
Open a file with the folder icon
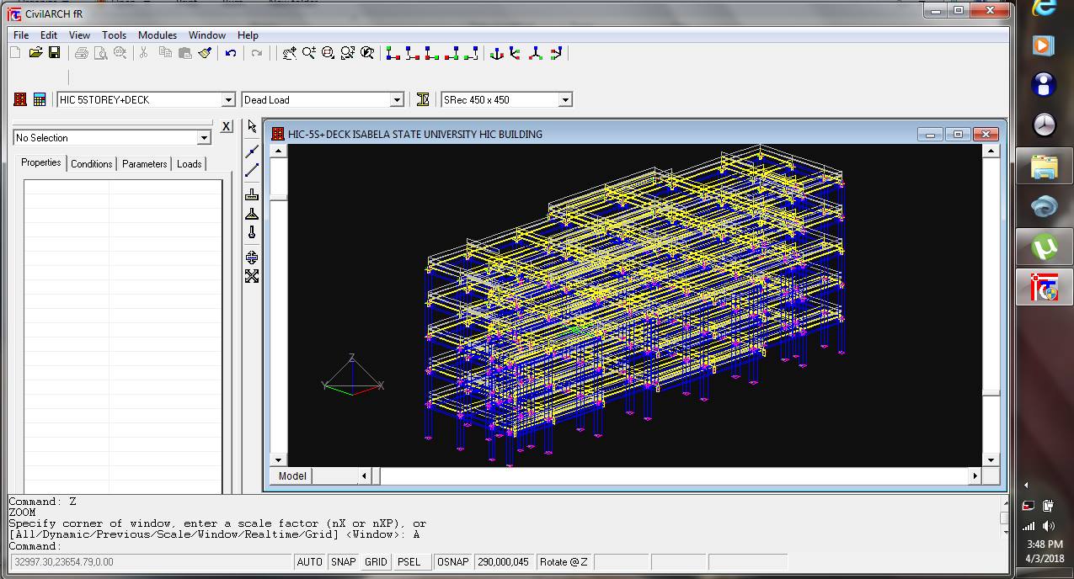35,53
